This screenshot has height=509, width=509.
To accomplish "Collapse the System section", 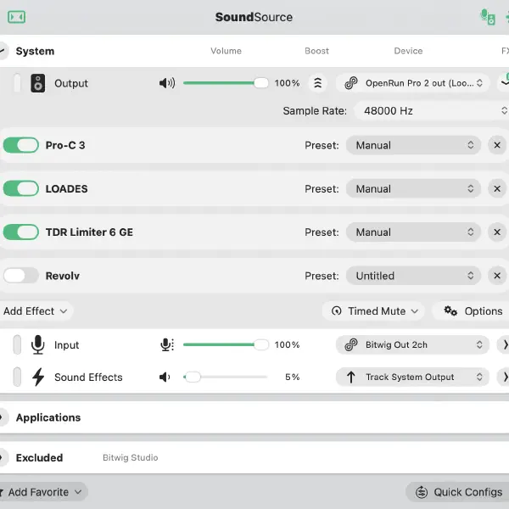I will 3,51.
